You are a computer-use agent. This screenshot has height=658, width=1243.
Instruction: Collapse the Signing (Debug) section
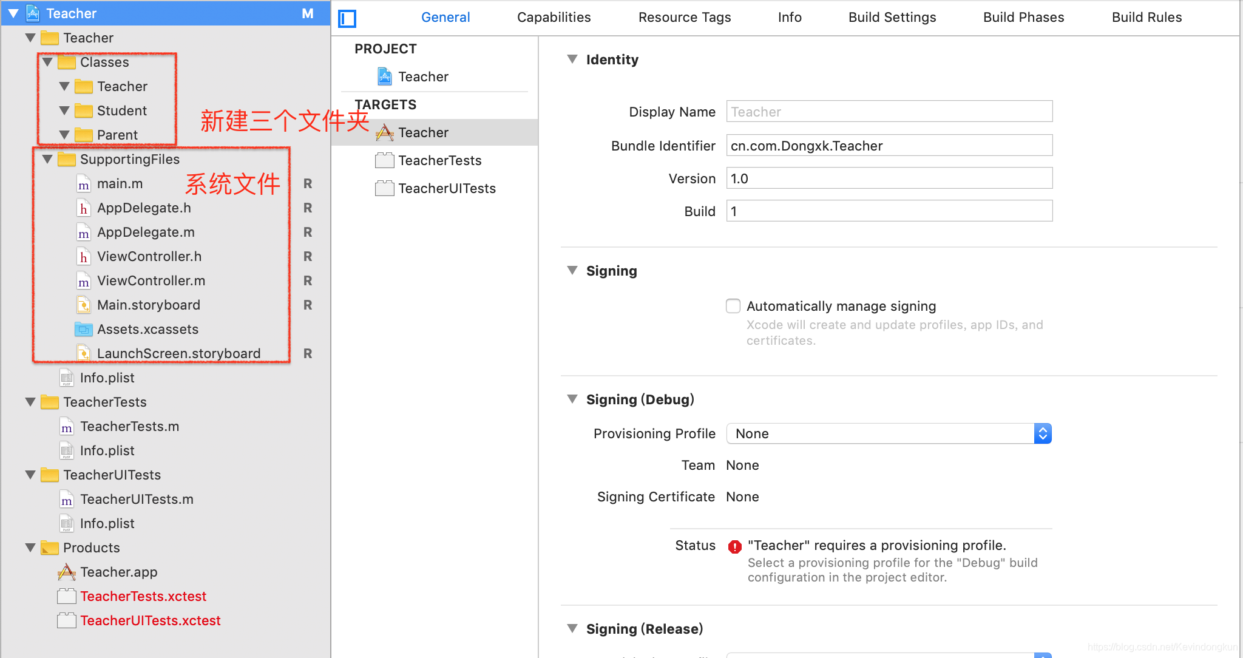[x=572, y=399]
